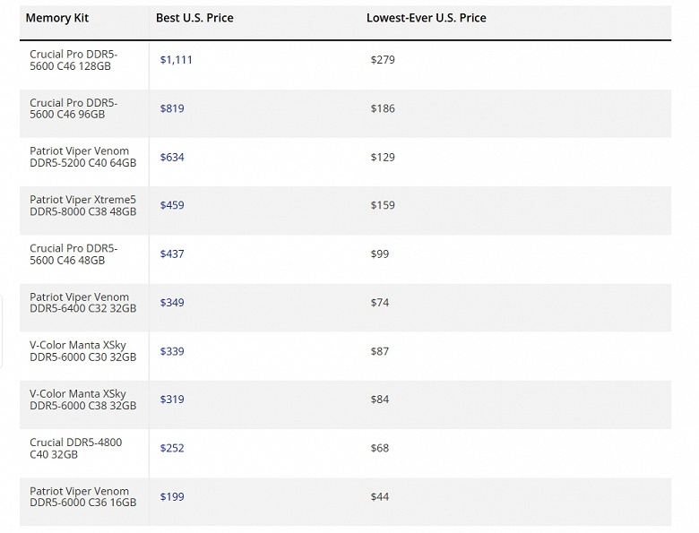Click the Memory Kit column header
The height and width of the screenshot is (533, 699).
click(x=57, y=18)
